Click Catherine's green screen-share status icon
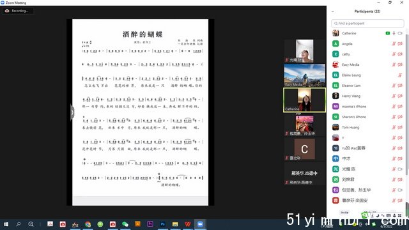Image resolution: width=409 pixels, height=230 pixels. [388, 33]
